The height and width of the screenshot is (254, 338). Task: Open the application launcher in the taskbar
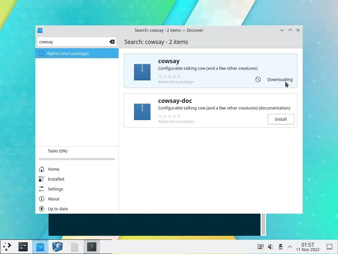click(x=7, y=247)
